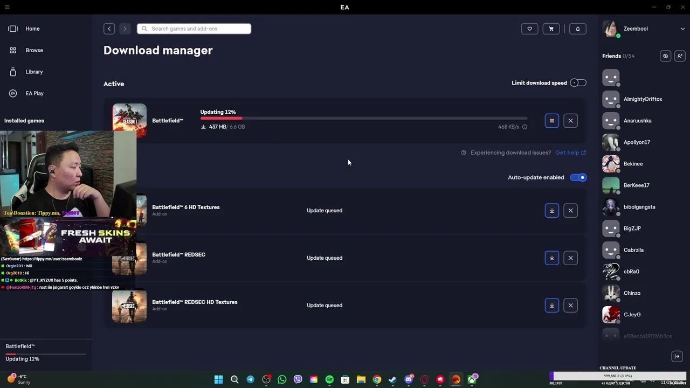Open the wishlist heart icon
Screen dimensions: 690x388
tap(529, 29)
